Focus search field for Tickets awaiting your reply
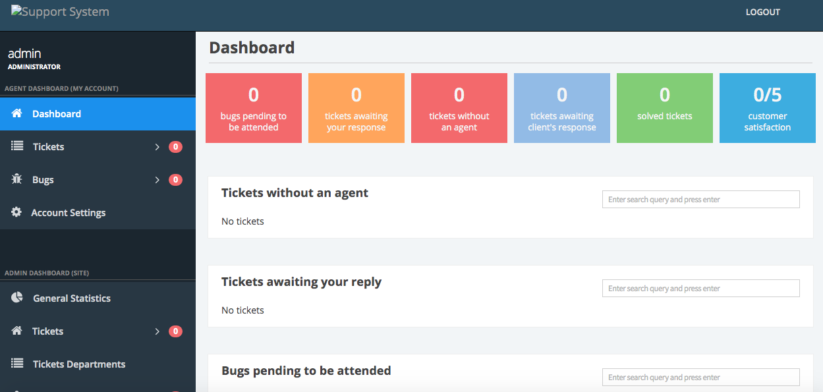The image size is (823, 392). (x=700, y=289)
